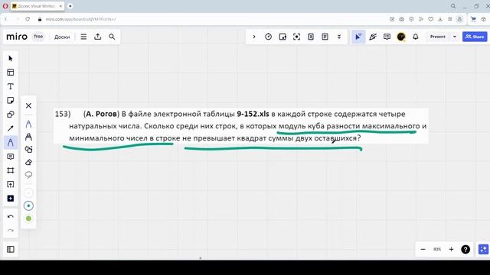Open the cards number tool icon
Screen dimensions: 490x275
pos(311,37)
